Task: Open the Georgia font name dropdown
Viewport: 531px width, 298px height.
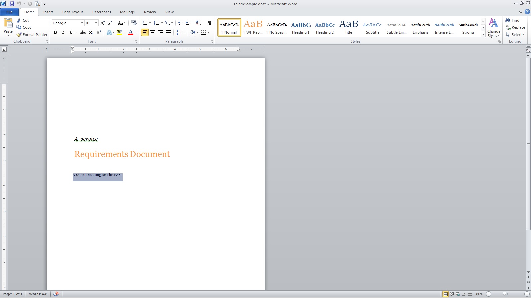Action: (82, 23)
